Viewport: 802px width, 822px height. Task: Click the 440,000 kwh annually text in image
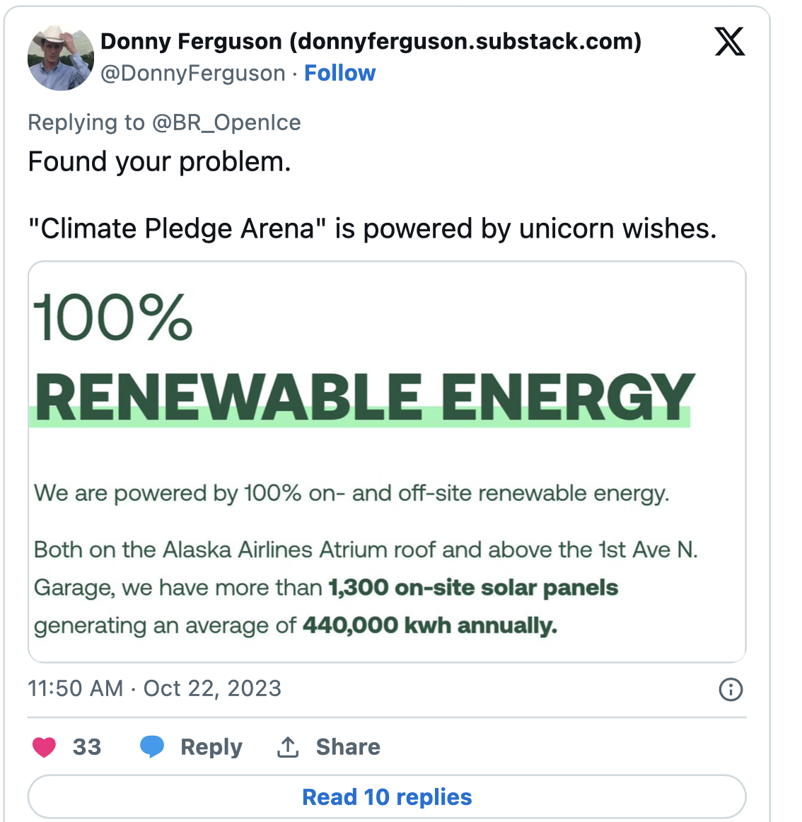(x=430, y=625)
